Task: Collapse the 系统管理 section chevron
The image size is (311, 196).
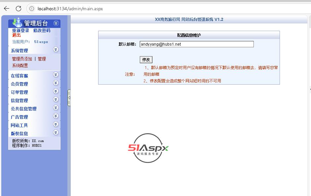Action: pos(56,49)
